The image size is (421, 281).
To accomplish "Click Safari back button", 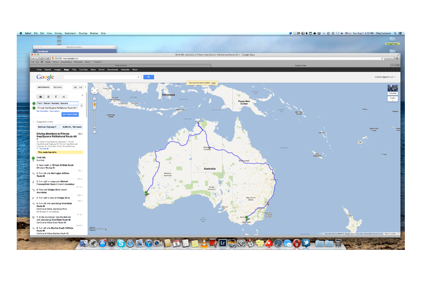I will coord(33,58).
